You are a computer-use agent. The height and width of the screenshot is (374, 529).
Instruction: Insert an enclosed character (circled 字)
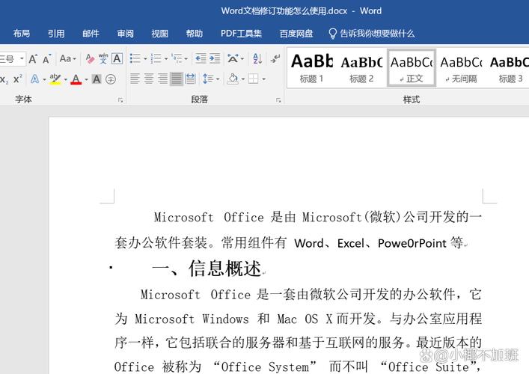[111, 79]
